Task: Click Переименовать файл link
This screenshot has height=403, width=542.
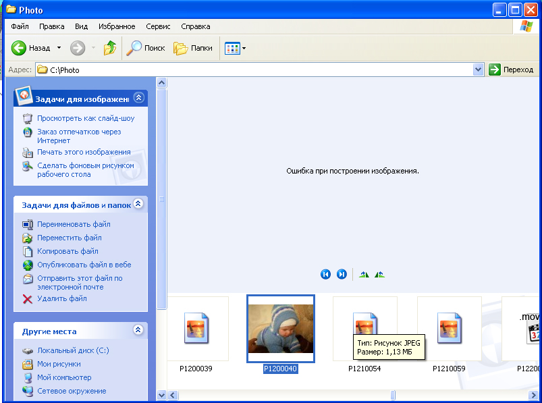Action: pos(74,224)
